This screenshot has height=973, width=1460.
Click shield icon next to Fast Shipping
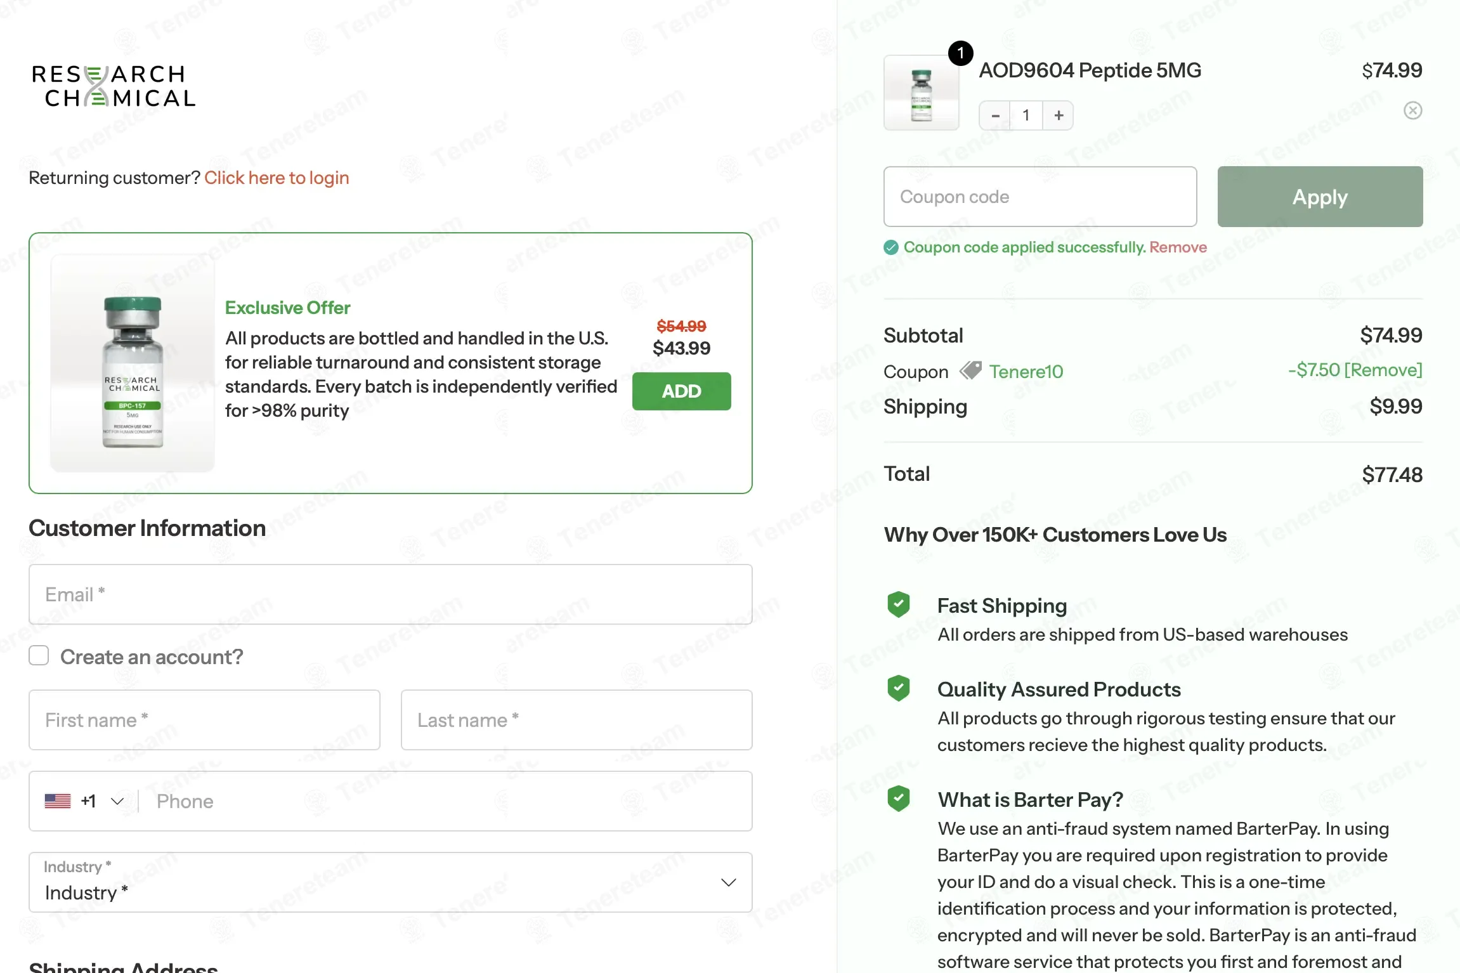[x=899, y=604]
